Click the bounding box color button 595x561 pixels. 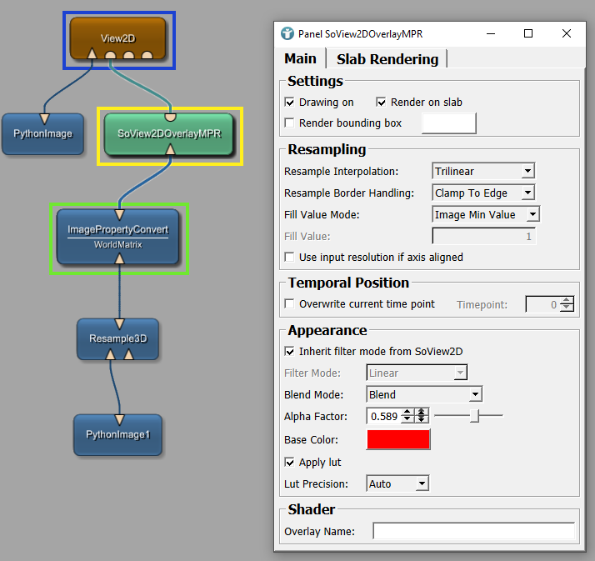(449, 123)
